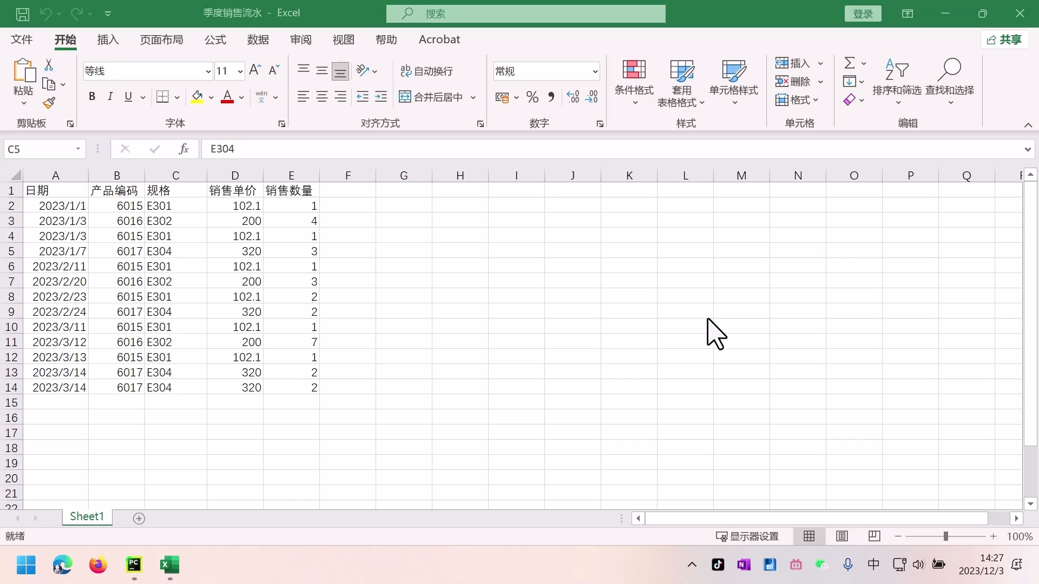Expand the number format dropdown
1039x584 pixels.
click(594, 71)
